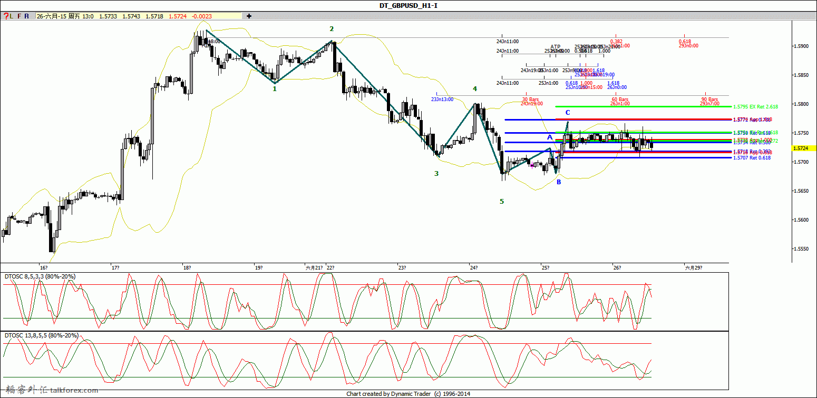The height and width of the screenshot is (398, 817).
Task: Click the high price value 1.5743
Action: [x=131, y=17]
